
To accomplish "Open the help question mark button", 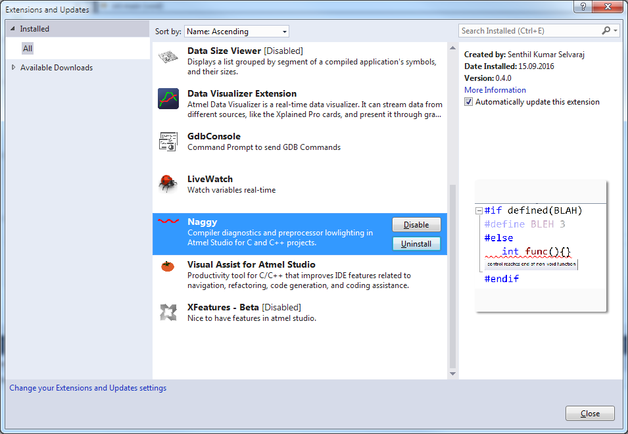I will [x=583, y=7].
